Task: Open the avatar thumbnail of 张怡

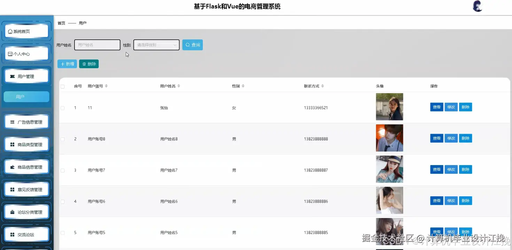Action: pyautogui.click(x=389, y=107)
